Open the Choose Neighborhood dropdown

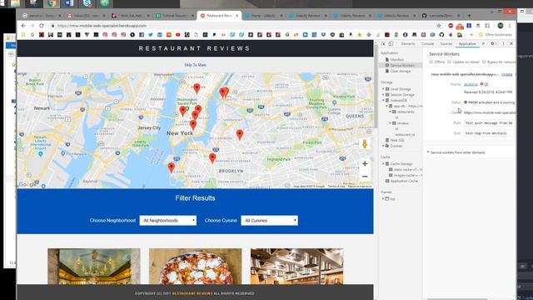coord(168,220)
